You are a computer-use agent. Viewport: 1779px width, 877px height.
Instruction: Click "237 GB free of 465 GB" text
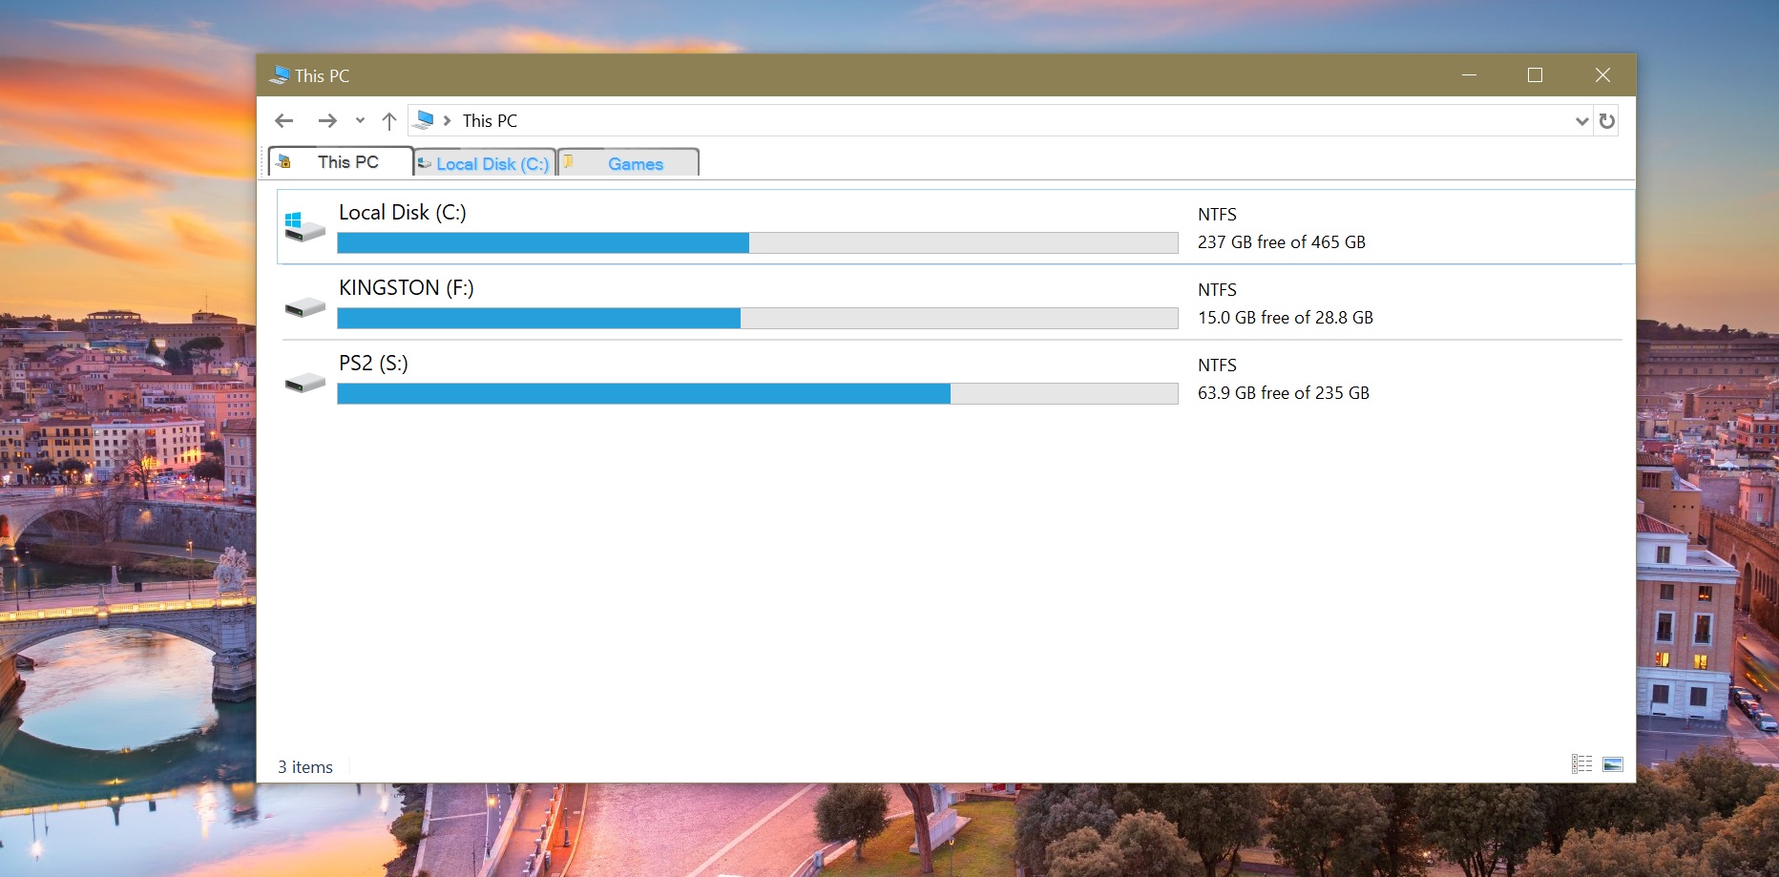click(x=1282, y=242)
